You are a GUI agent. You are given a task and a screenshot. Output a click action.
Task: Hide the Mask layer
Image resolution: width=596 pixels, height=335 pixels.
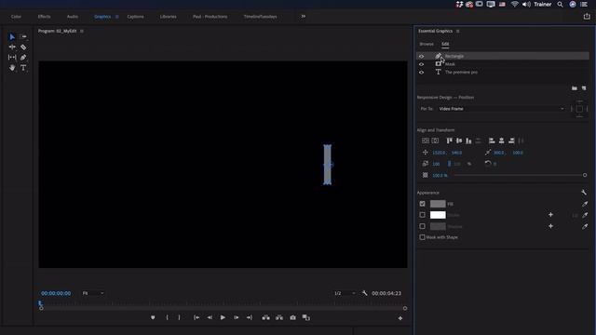pos(421,64)
